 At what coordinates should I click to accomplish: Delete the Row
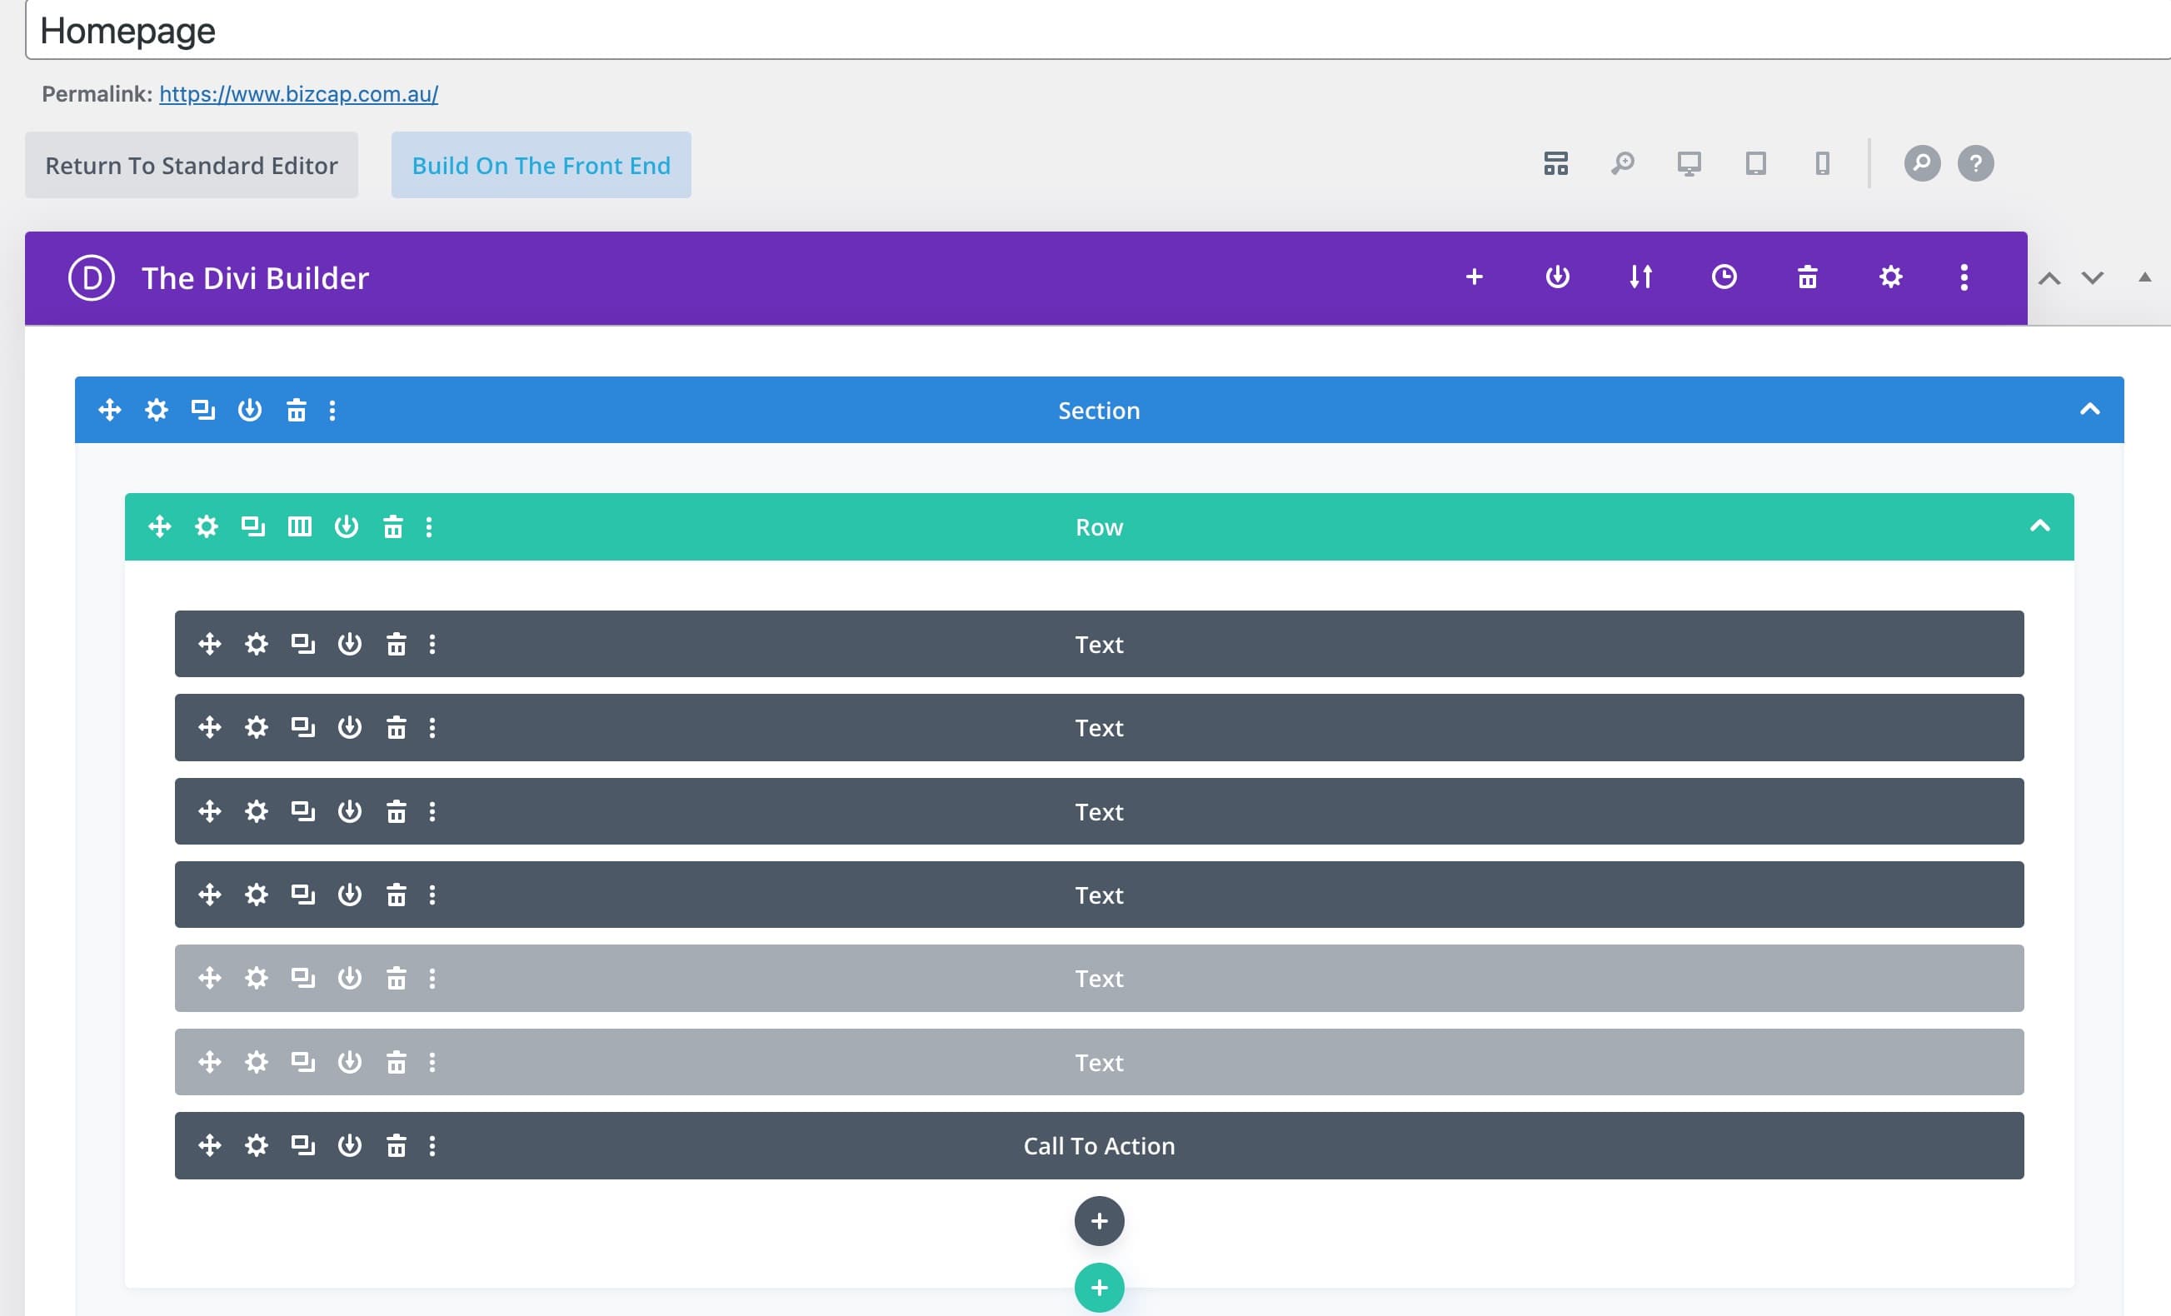coord(393,526)
